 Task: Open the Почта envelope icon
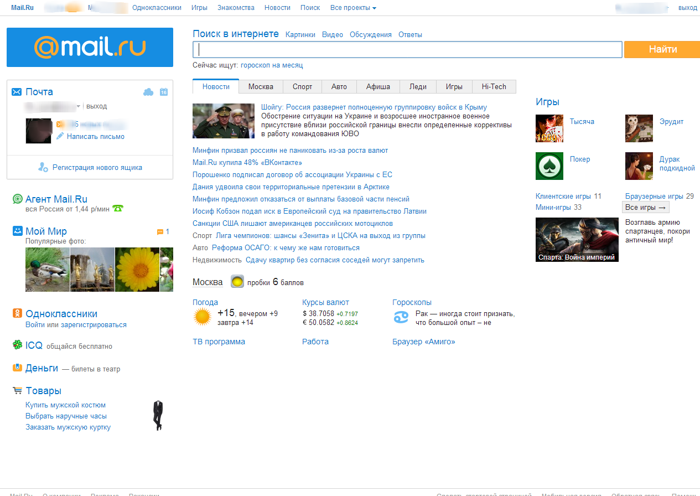pos(17,92)
